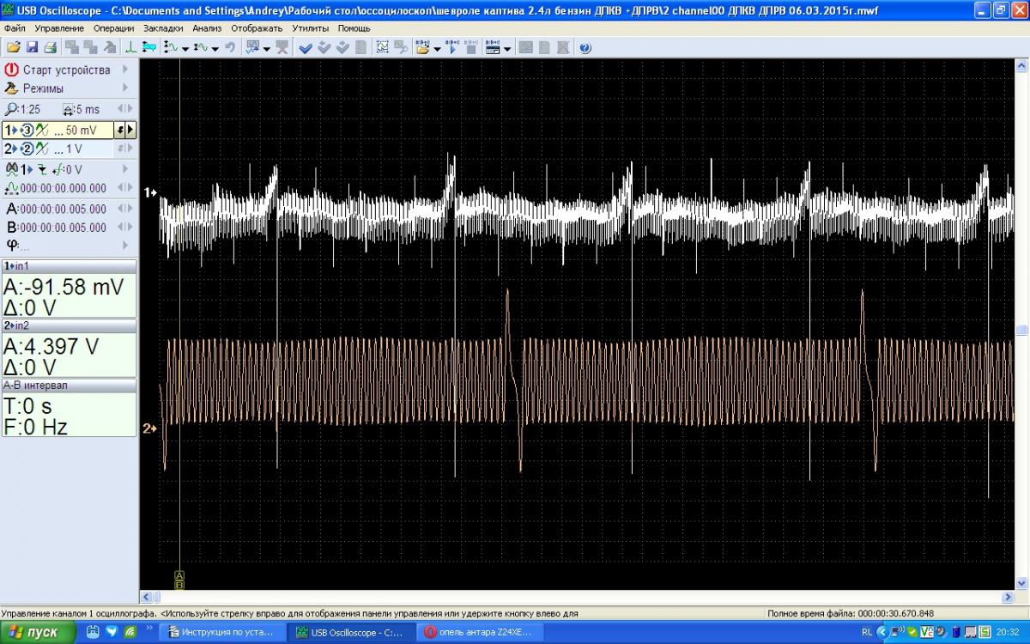Click the trigger binoculars icon

12,169
